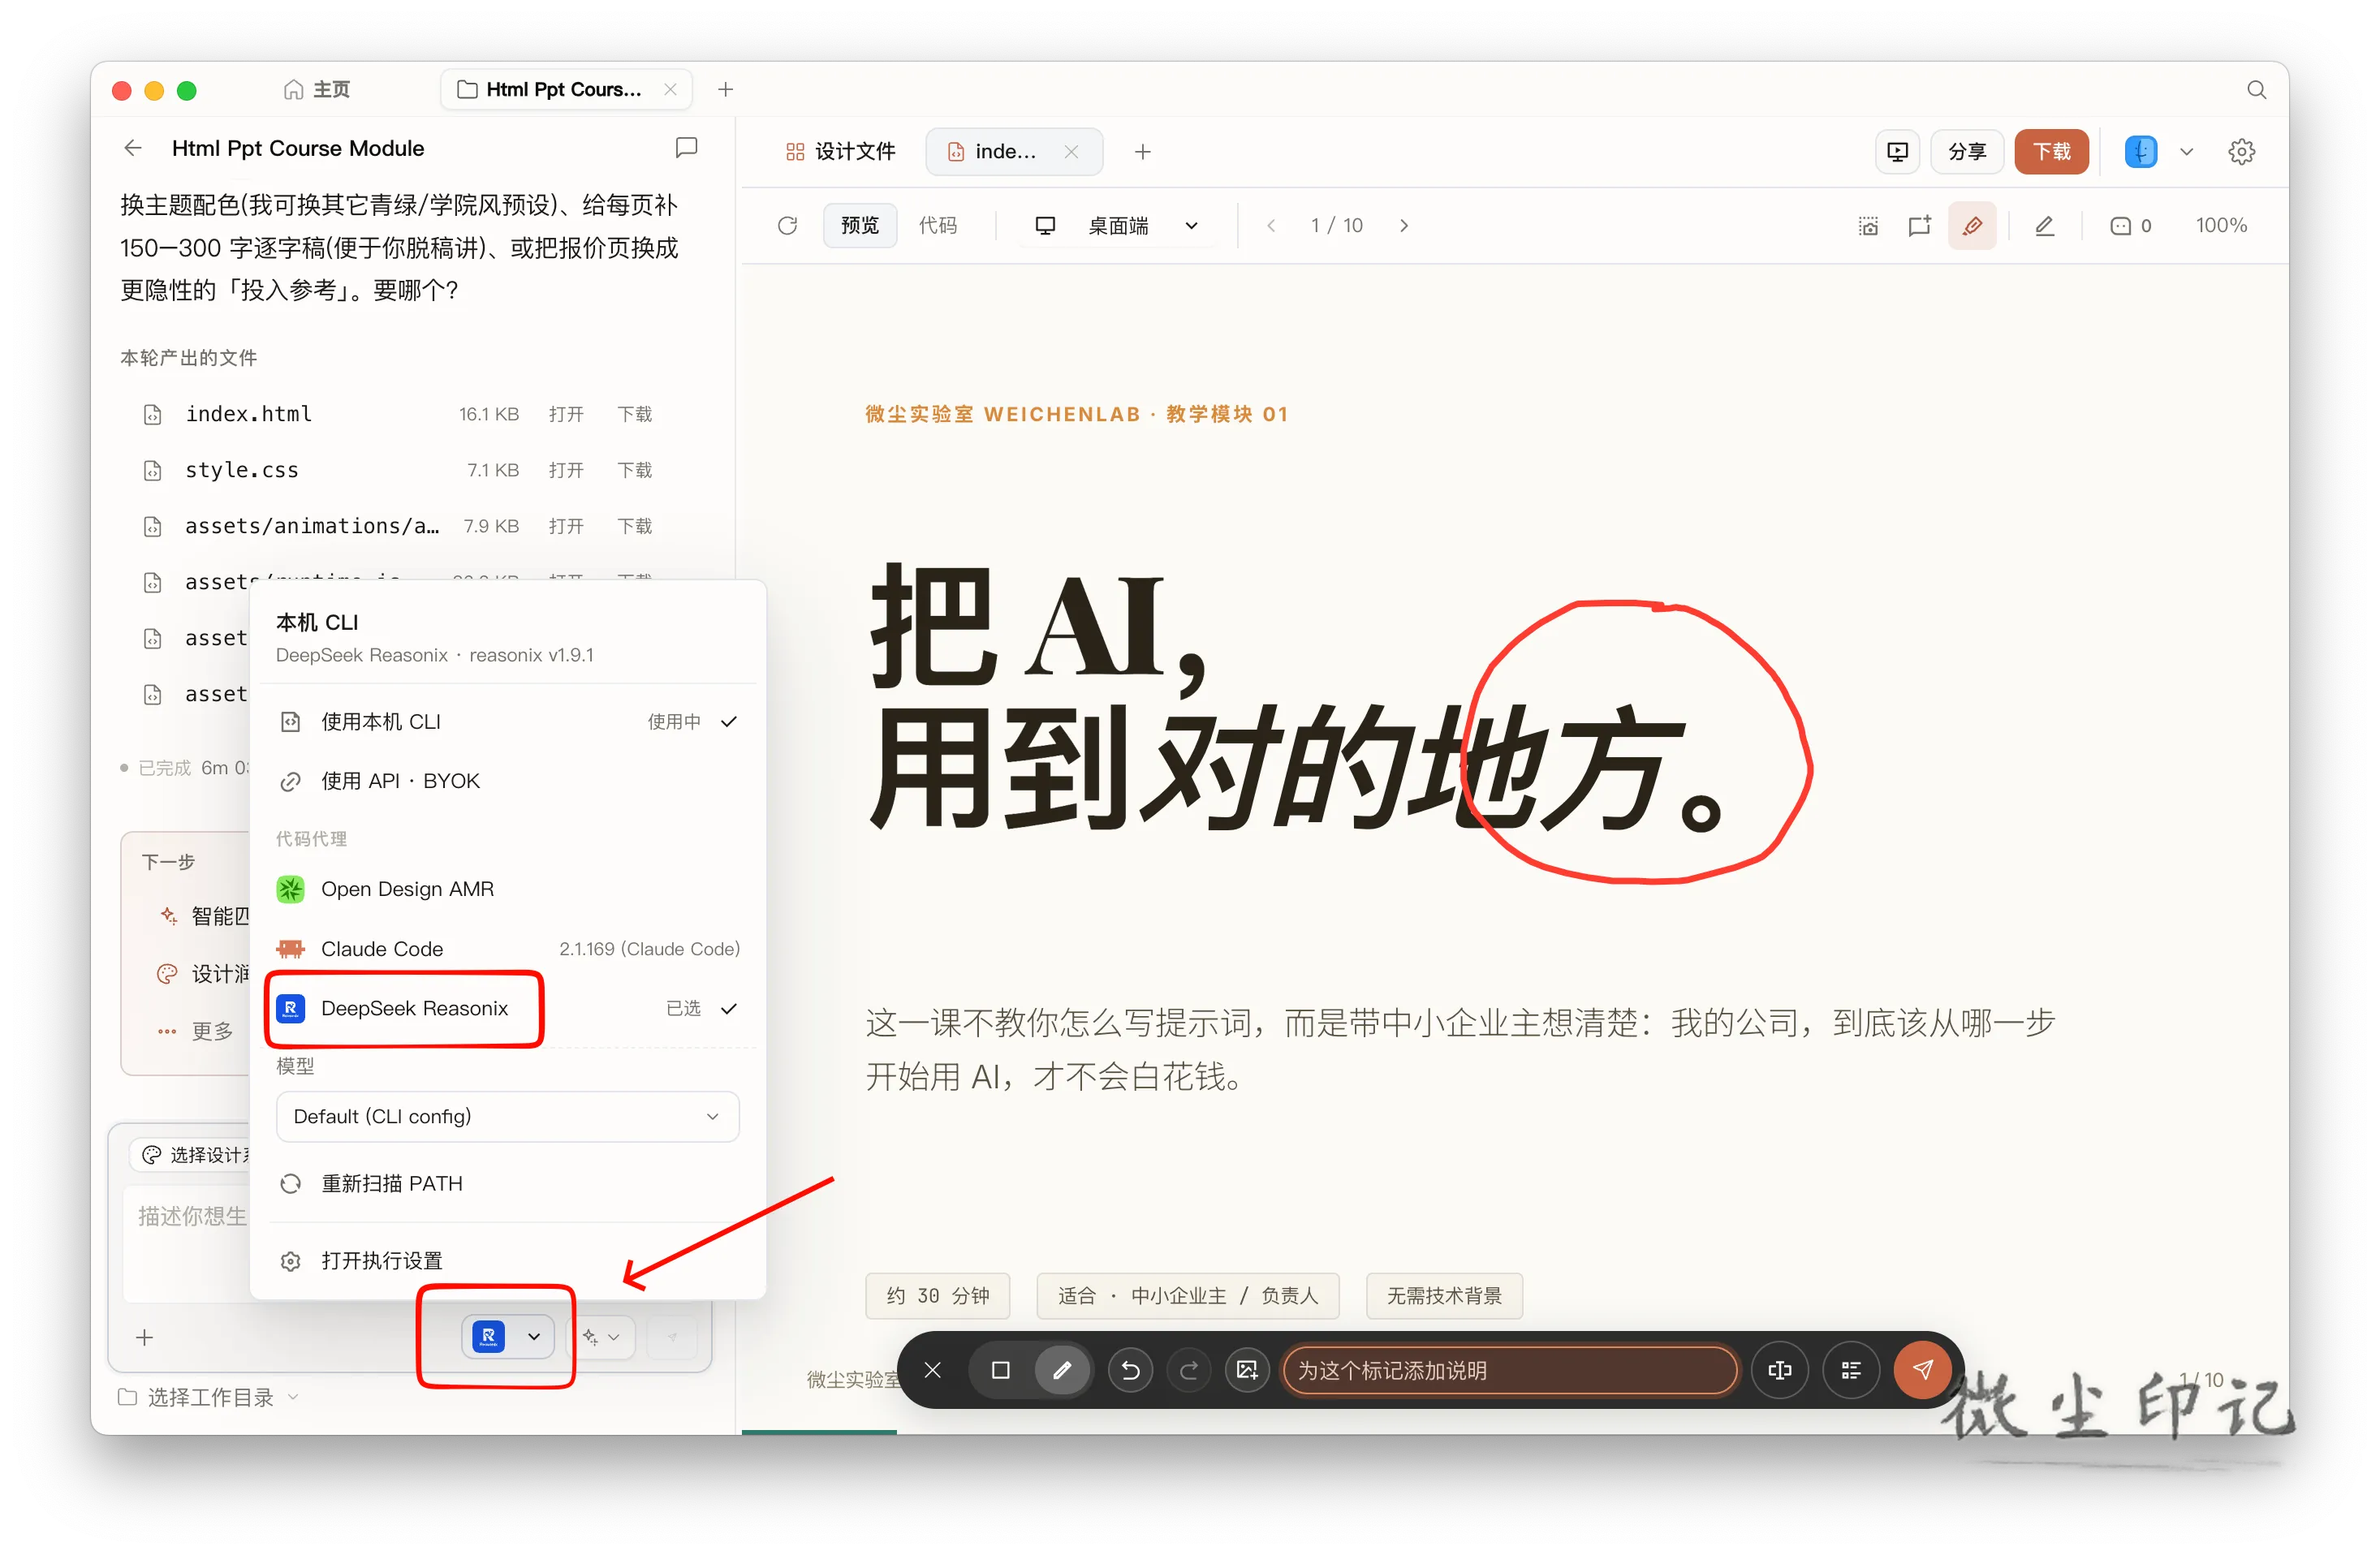The width and height of the screenshot is (2380, 1555).
Task: Reload the preview with the refresh icon
Action: [788, 226]
